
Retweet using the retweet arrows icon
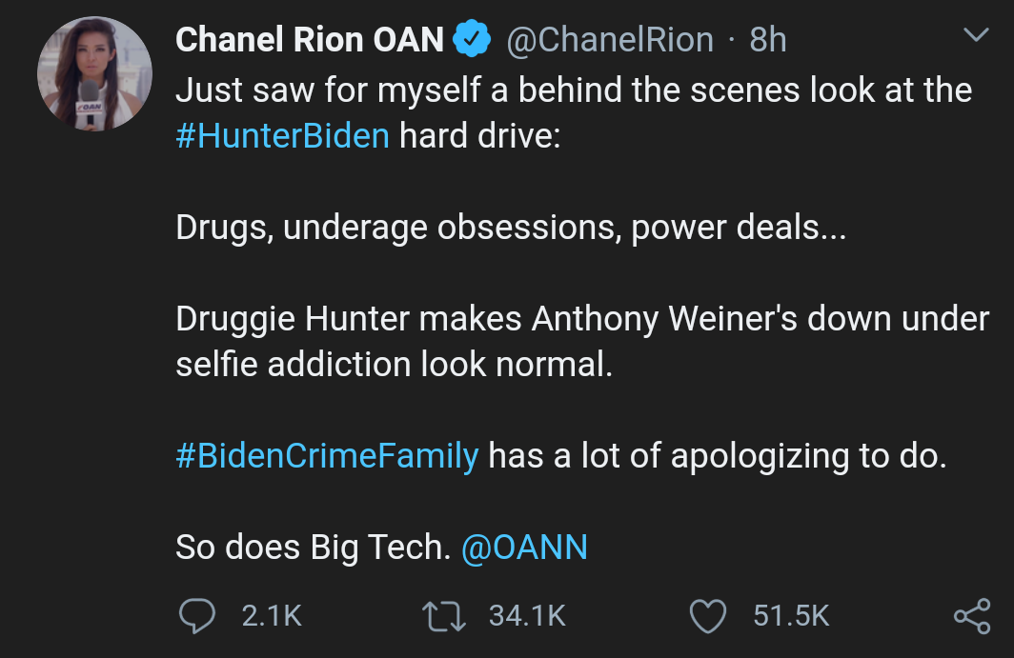[444, 616]
